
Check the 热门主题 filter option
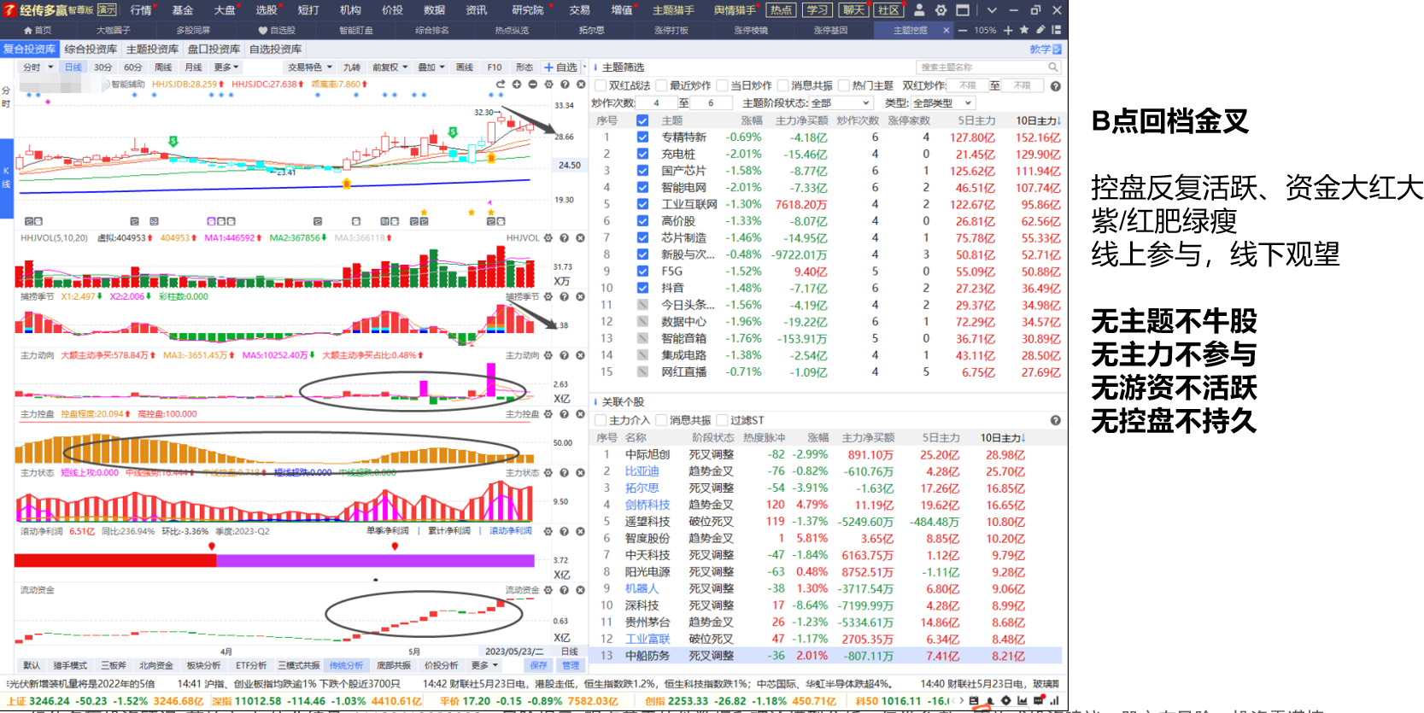click(845, 86)
